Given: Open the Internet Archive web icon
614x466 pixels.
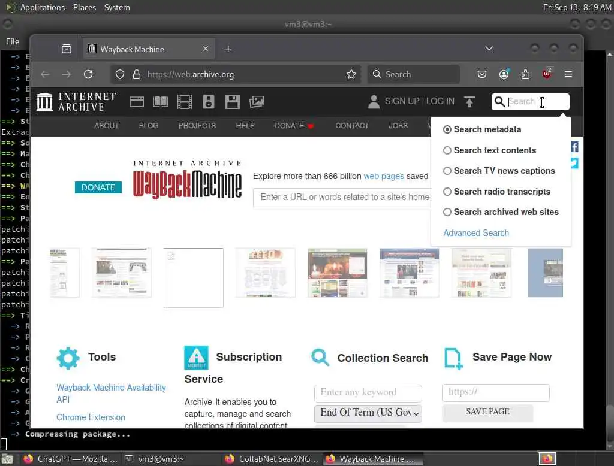Looking at the screenshot, I should pyautogui.click(x=137, y=102).
